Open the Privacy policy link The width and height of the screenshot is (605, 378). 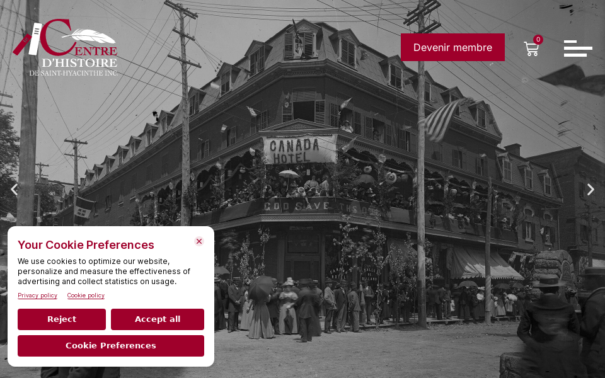point(37,295)
